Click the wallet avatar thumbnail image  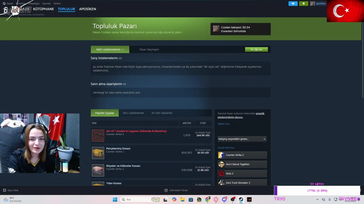coord(216,29)
